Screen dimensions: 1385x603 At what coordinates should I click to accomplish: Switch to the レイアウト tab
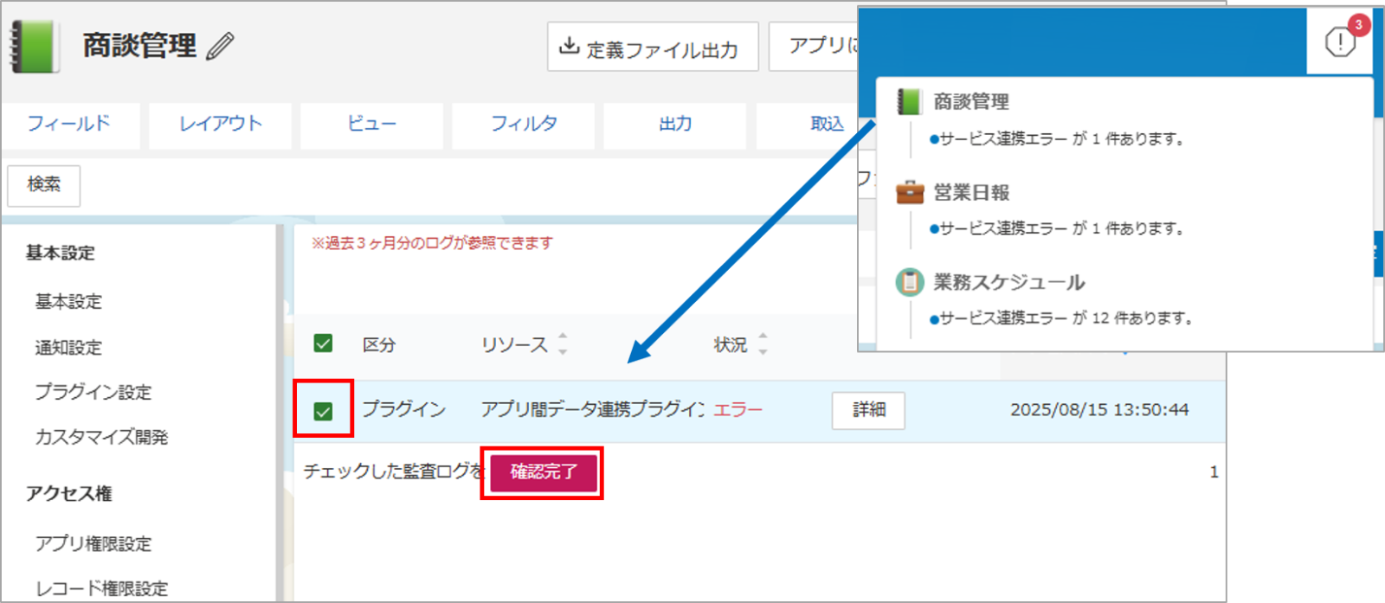[x=221, y=125]
